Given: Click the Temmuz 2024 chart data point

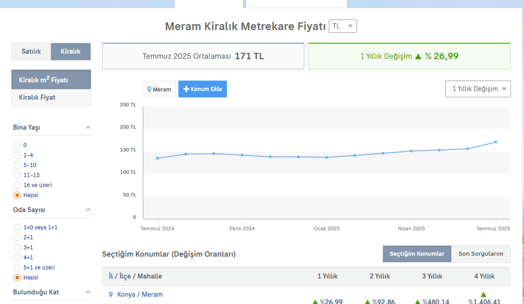Looking at the screenshot, I should point(157,158).
